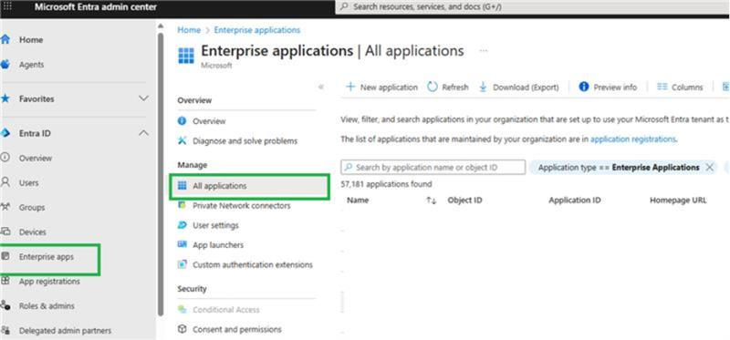Open Home in the left sidebar
Screen dimensions: 730x340
[30, 40]
